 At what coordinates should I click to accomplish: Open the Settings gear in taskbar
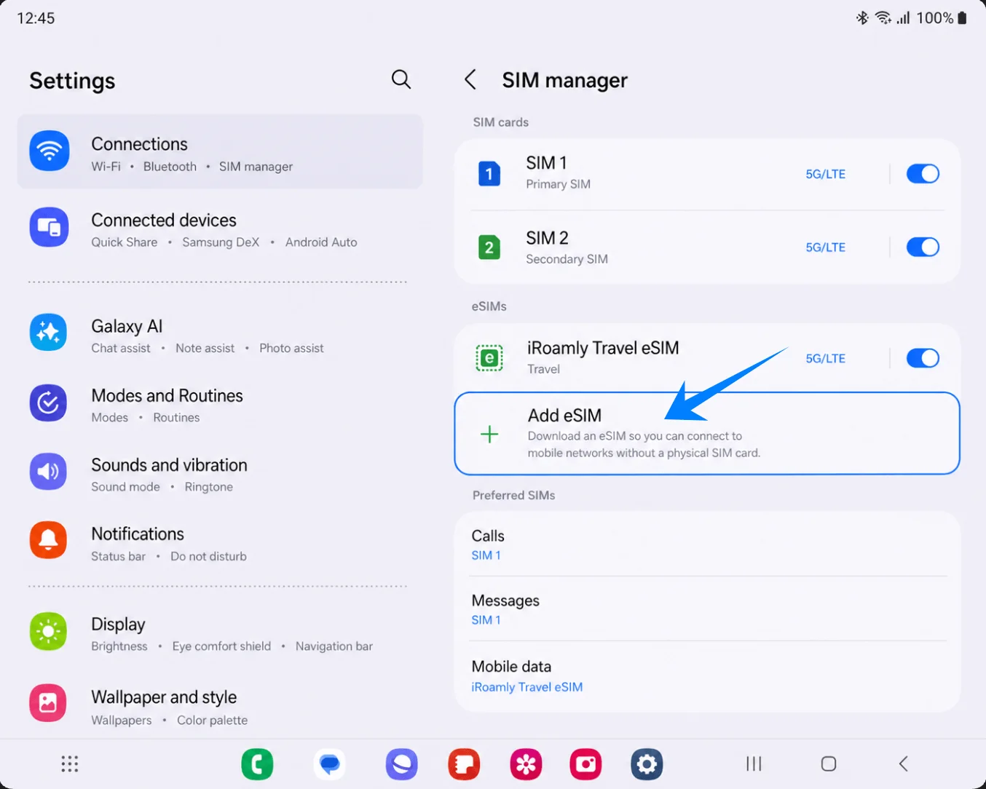click(x=647, y=764)
